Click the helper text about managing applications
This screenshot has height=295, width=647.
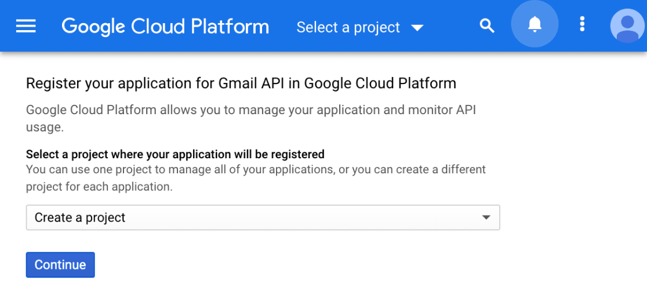tap(256, 178)
